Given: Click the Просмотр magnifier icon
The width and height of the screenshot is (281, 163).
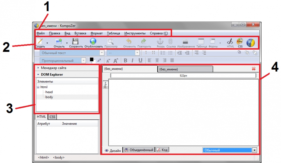Looking at the screenshot, I should [x=110, y=41].
